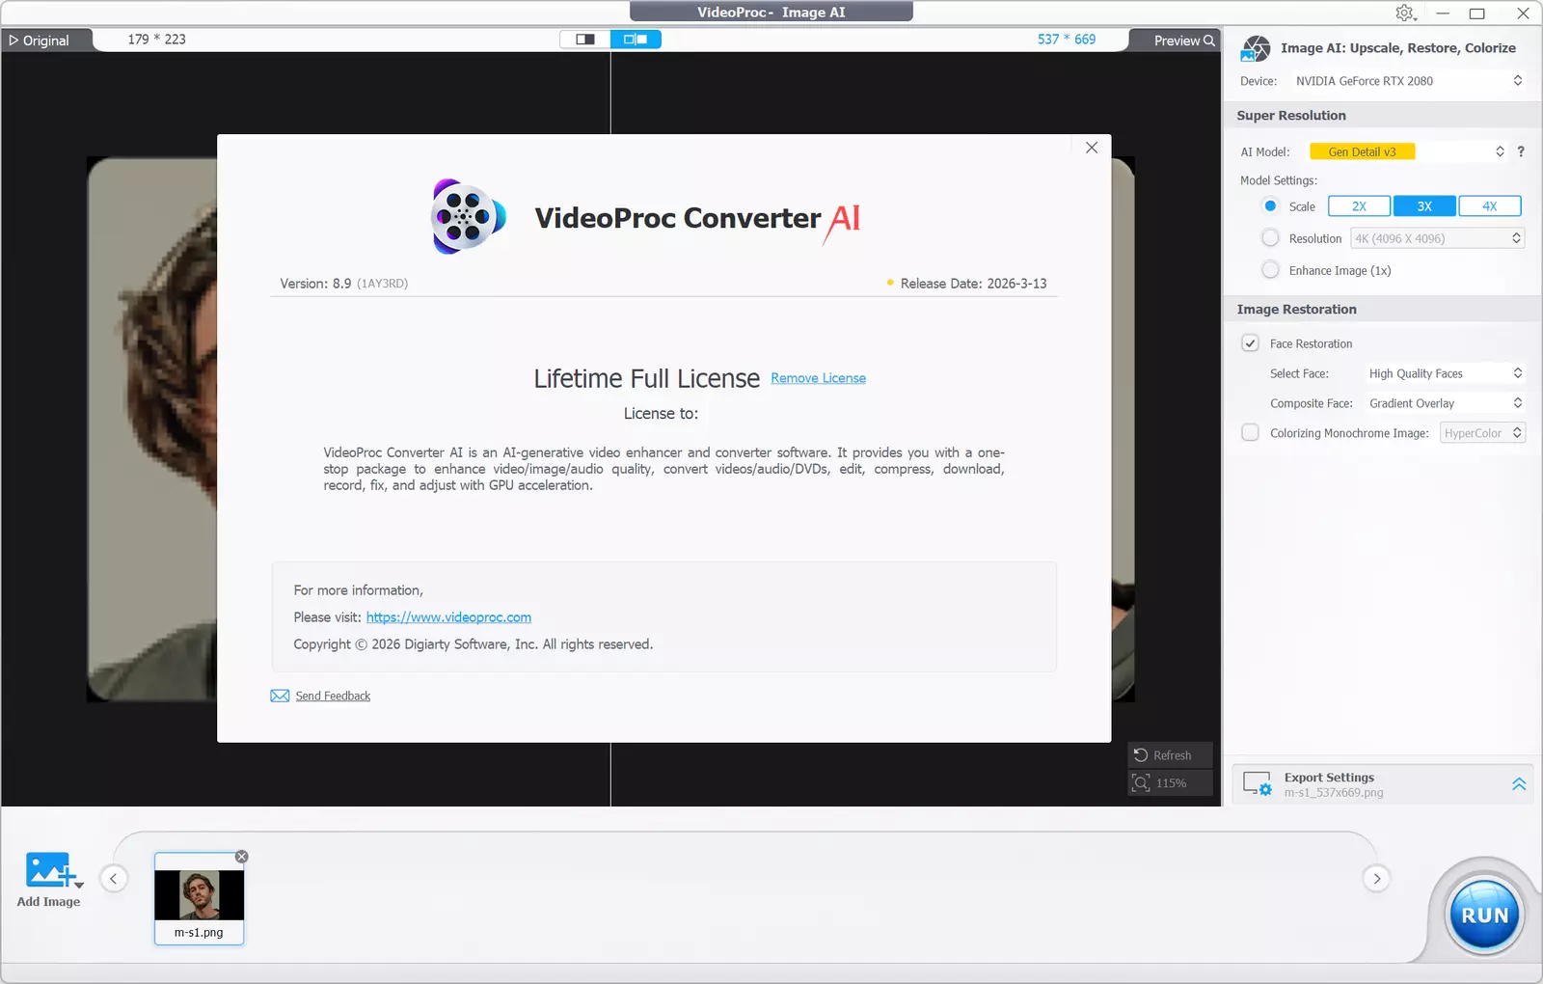
Task: Remove the m-s1.png thumbnail with its X
Action: (242, 857)
